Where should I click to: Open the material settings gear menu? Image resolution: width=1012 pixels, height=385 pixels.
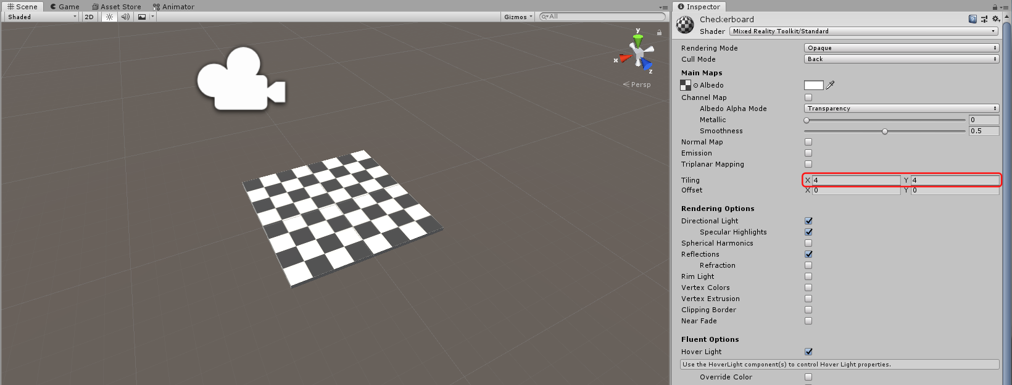tap(995, 19)
